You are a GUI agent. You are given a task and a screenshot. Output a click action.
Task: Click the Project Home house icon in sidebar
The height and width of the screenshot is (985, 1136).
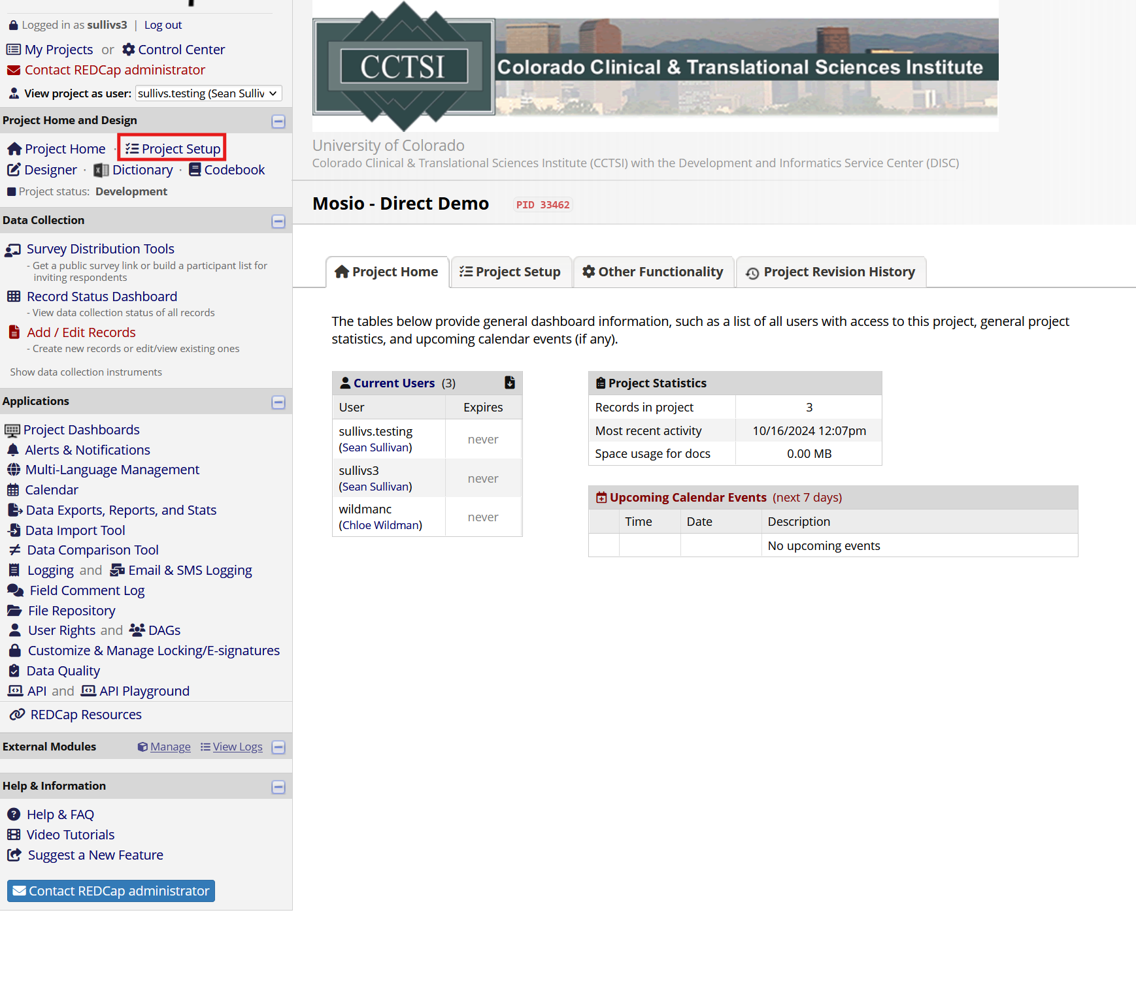[x=14, y=149]
